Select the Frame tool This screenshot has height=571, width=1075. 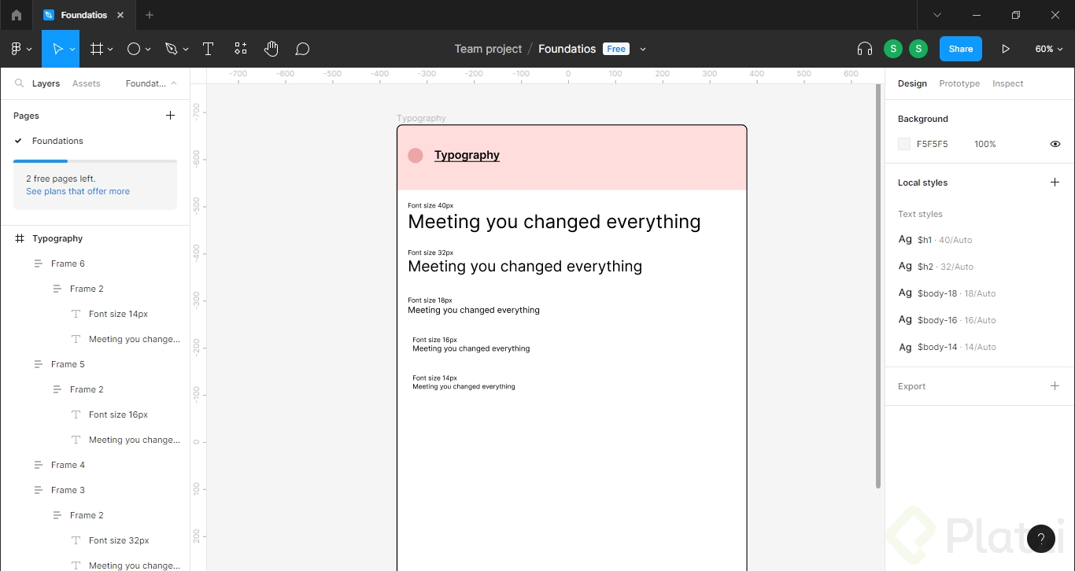(x=97, y=49)
